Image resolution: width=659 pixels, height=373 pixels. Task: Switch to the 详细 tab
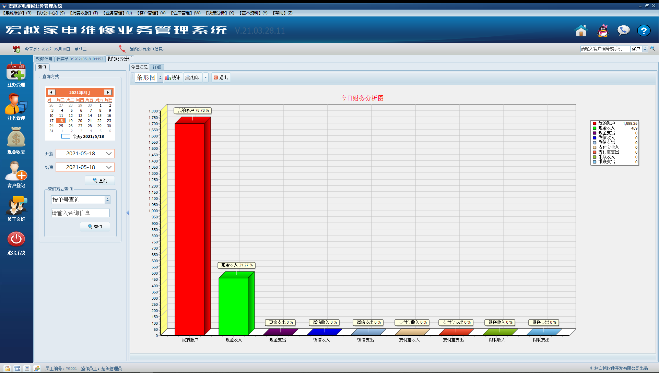click(157, 67)
